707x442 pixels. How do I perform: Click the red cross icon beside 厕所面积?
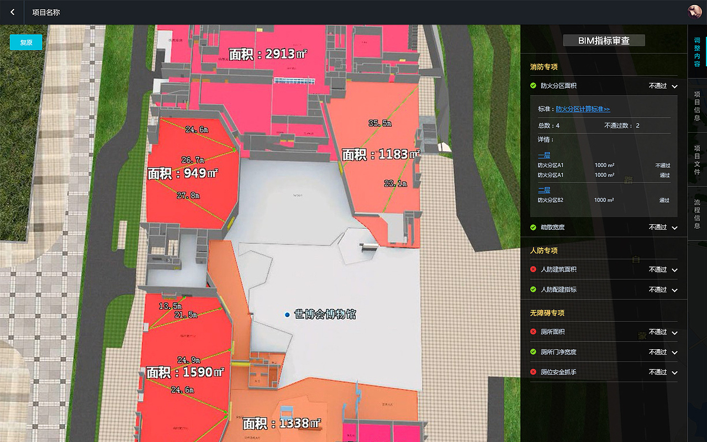[533, 331]
